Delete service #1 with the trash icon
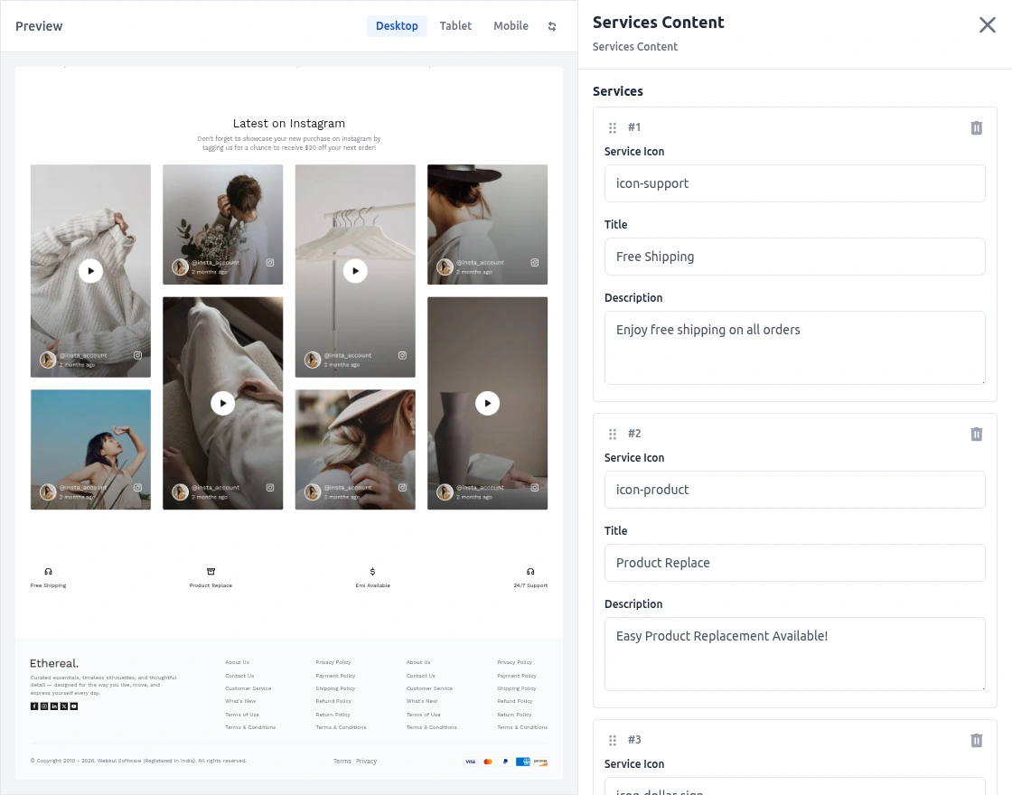Viewport: 1012px width, 795px height. [977, 127]
